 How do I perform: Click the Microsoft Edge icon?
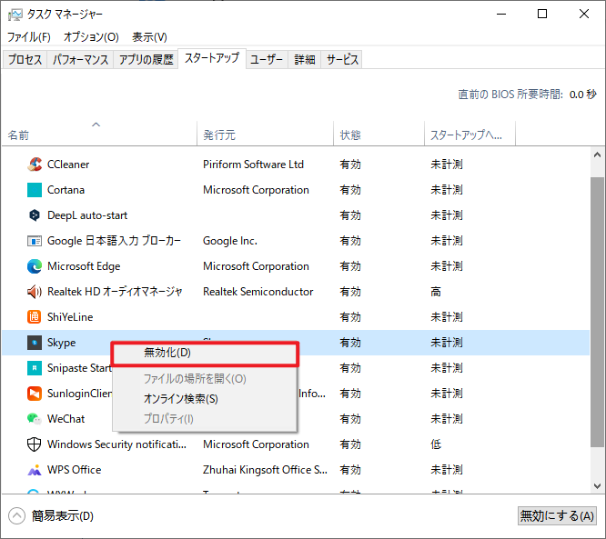35,266
